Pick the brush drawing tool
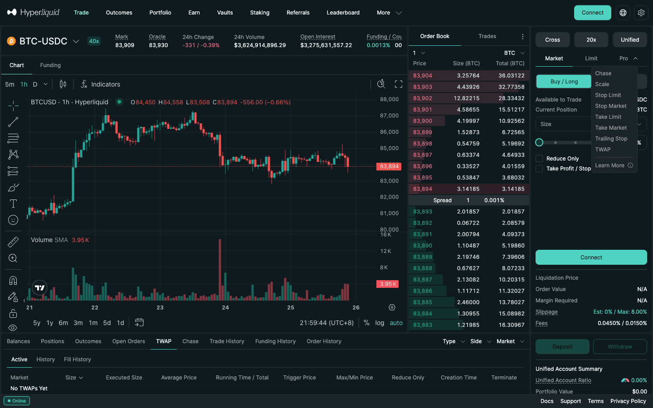Screen dimensions: 653x408 tap(13, 187)
